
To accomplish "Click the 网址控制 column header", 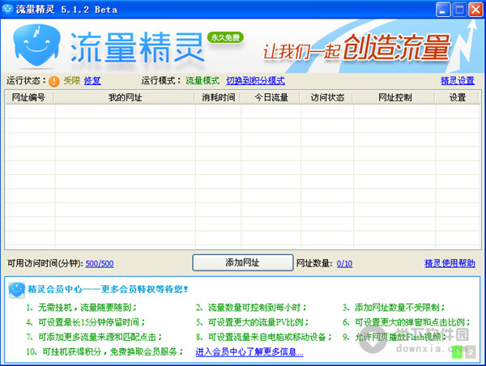I will pyautogui.click(x=395, y=97).
